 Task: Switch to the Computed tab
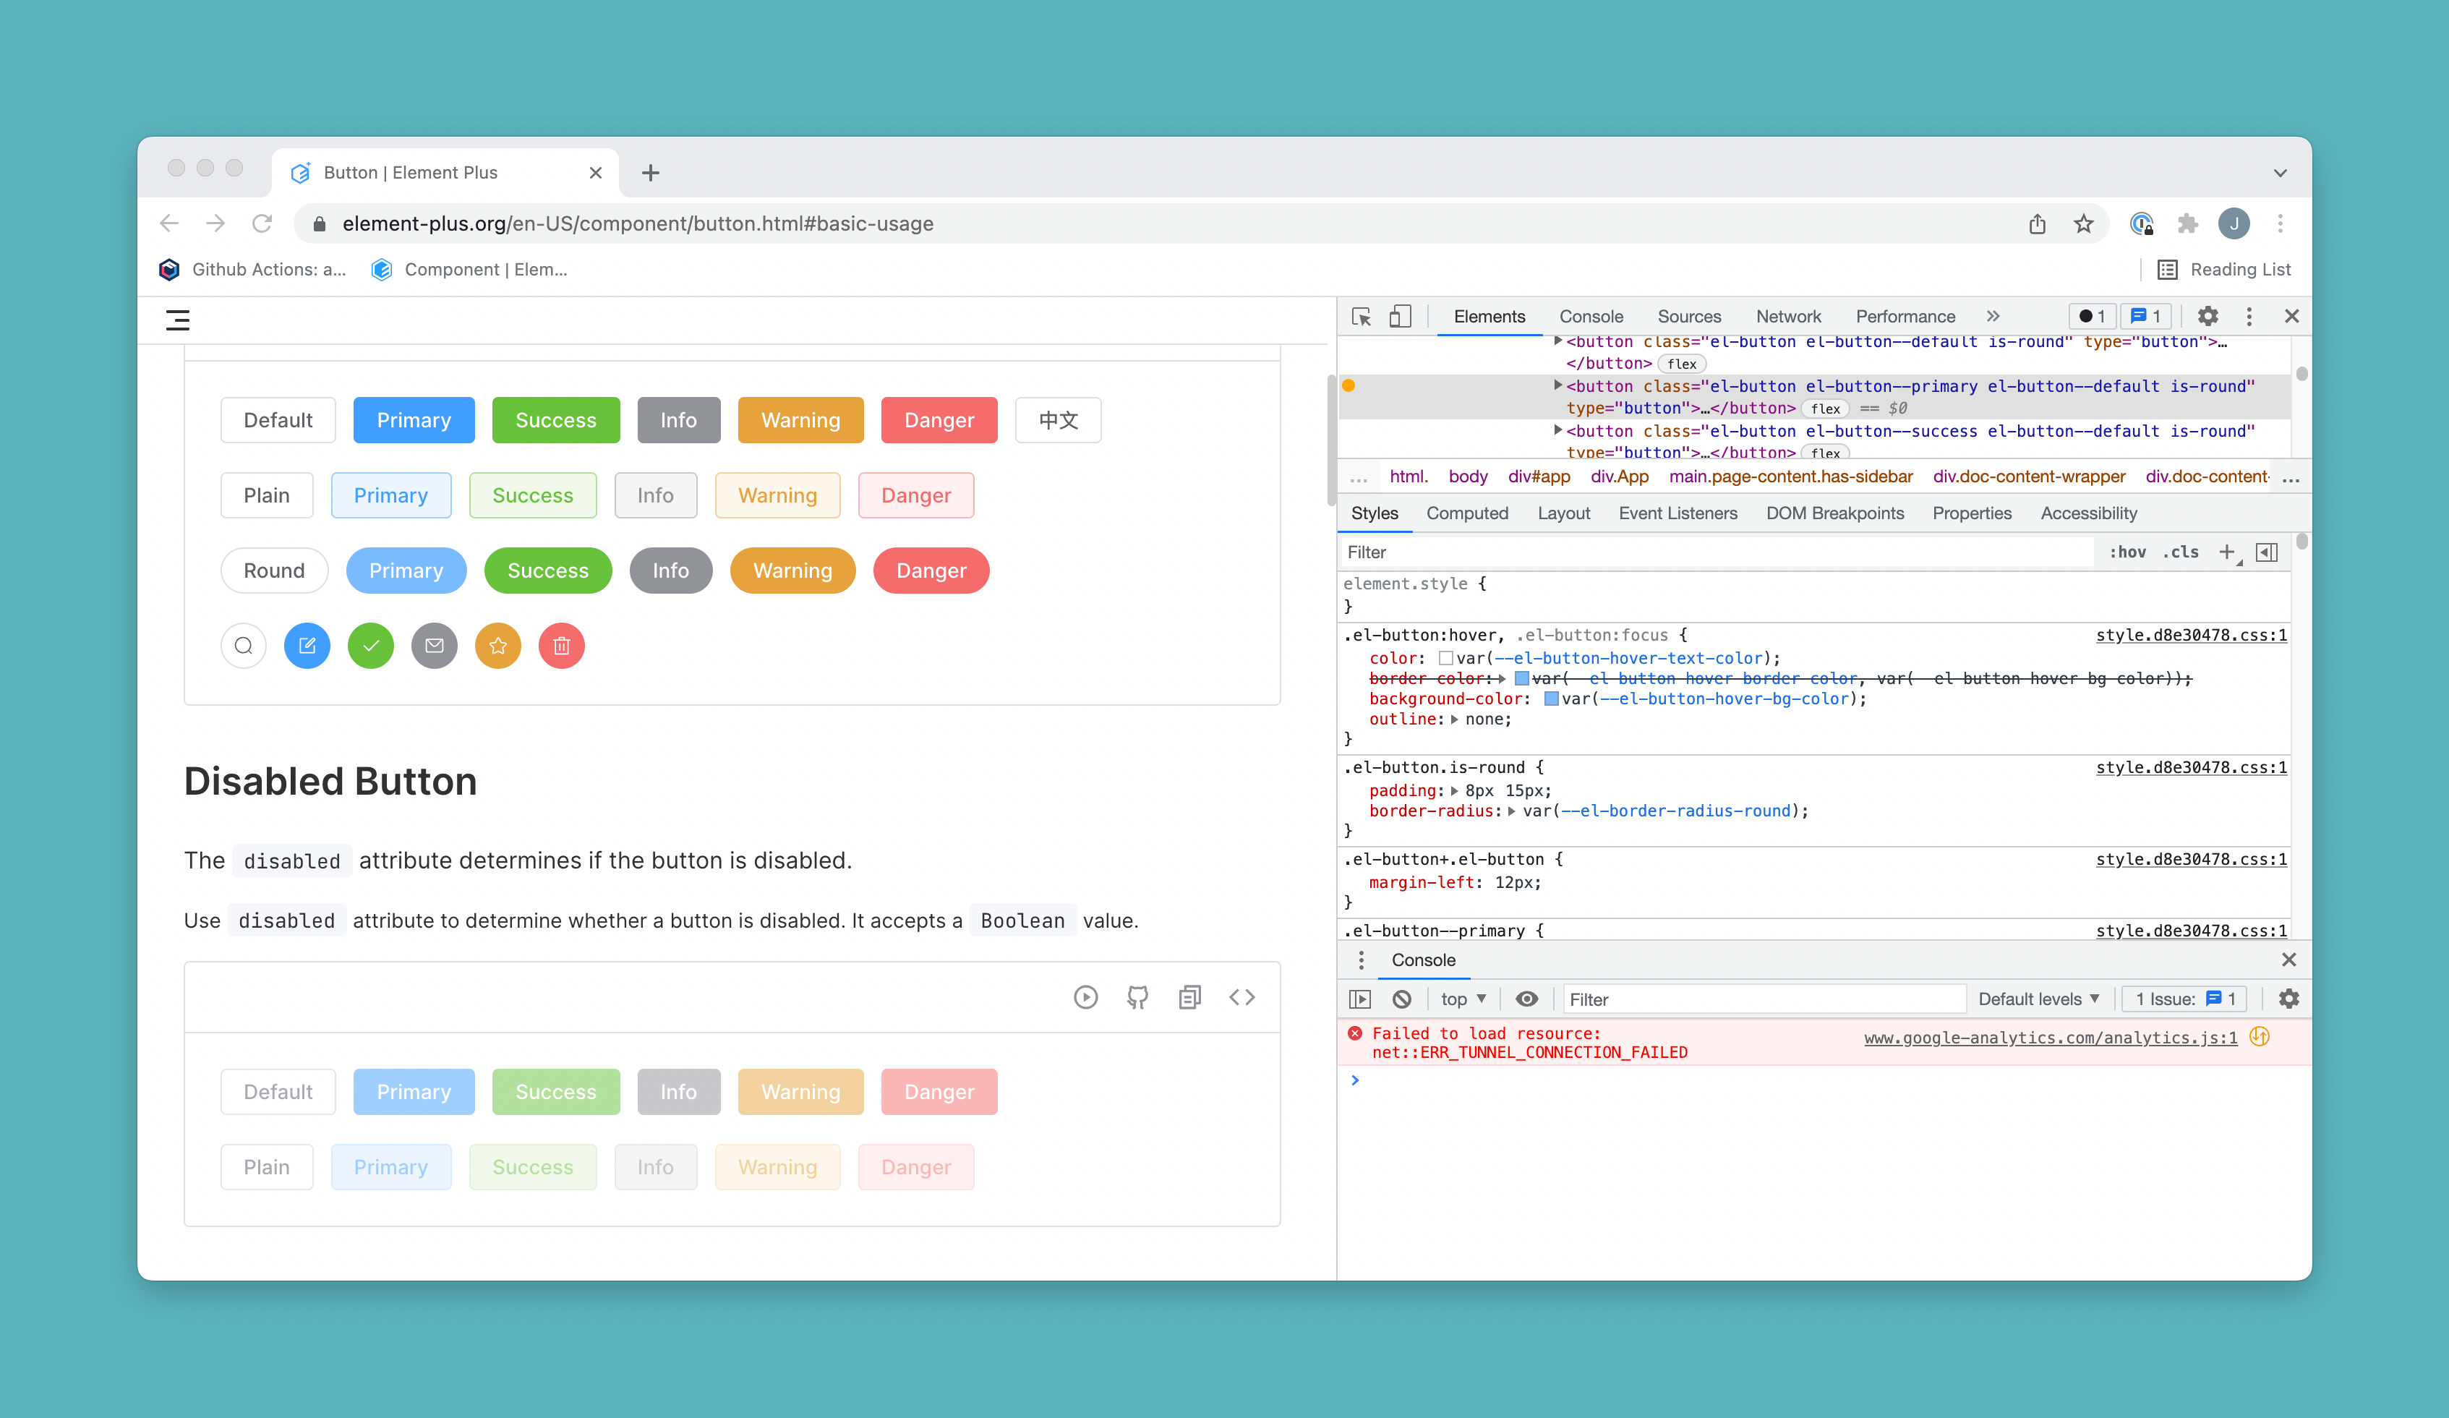(x=1466, y=513)
